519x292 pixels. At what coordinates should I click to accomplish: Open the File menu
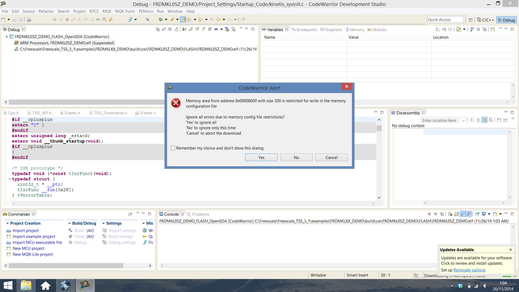click(x=5, y=11)
